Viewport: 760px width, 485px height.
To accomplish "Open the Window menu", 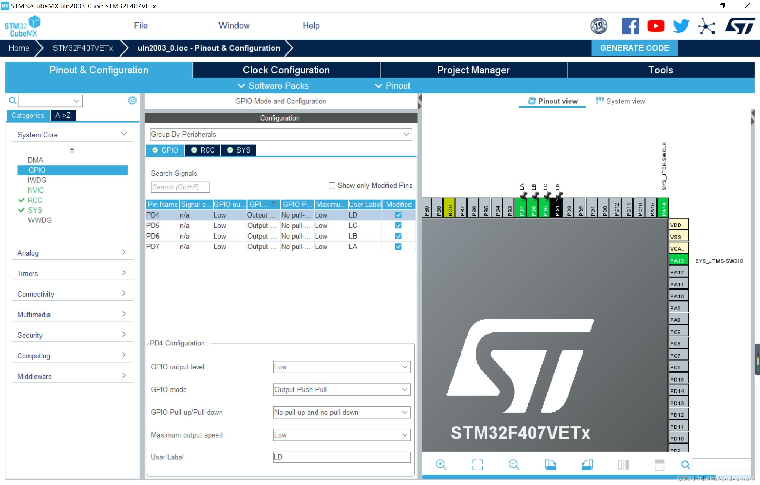I will click(x=234, y=25).
